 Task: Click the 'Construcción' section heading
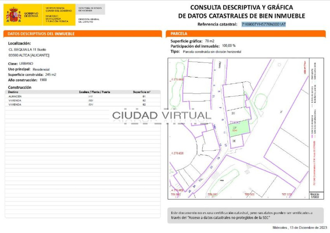click(20, 87)
